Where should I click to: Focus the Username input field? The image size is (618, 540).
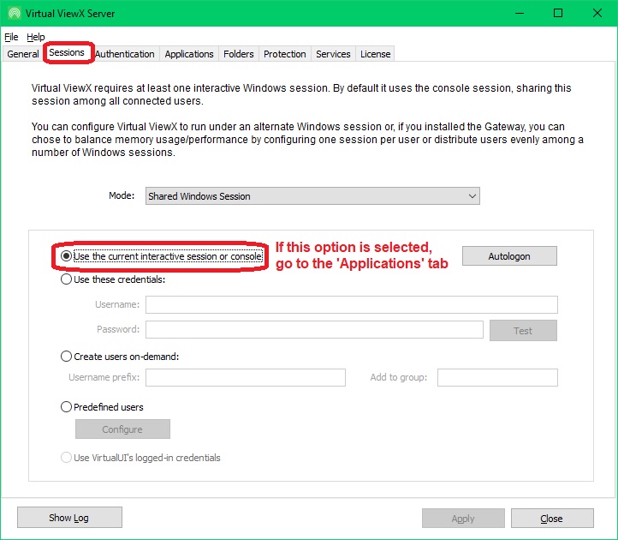click(352, 305)
